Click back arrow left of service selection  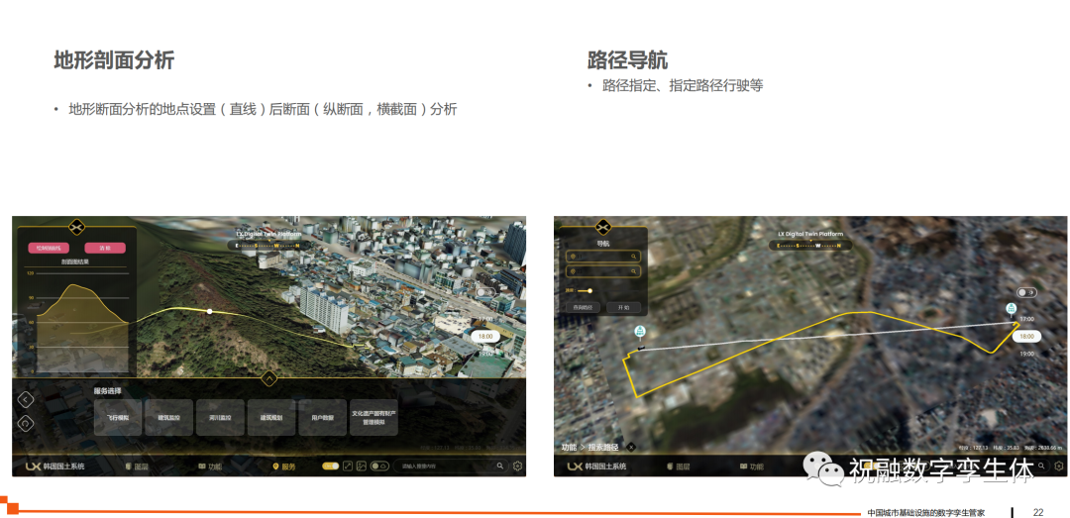click(x=26, y=399)
